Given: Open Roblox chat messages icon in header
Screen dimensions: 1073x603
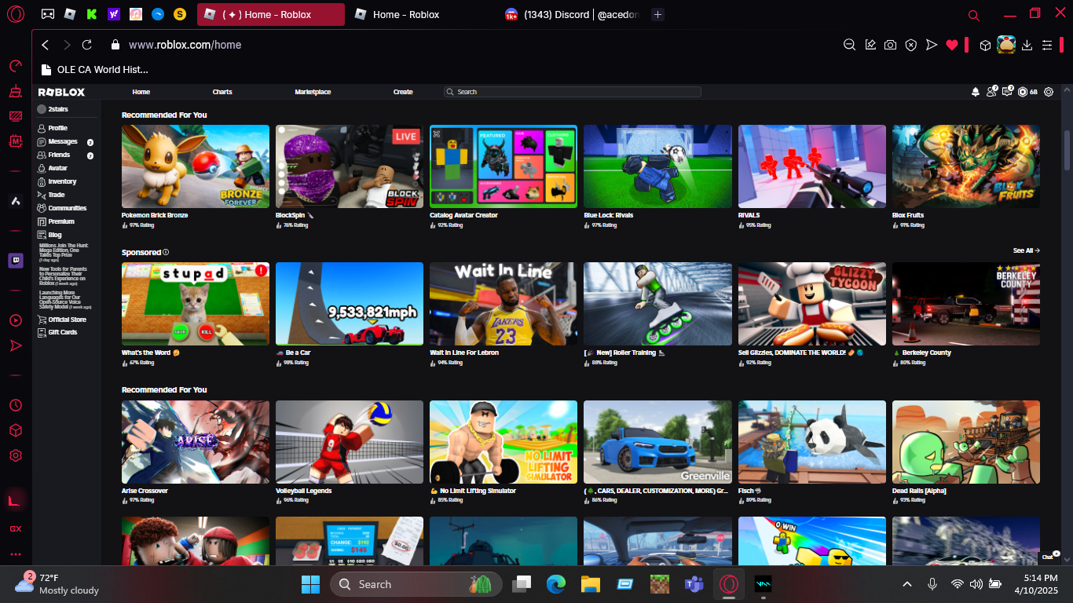Looking at the screenshot, I should click(1008, 92).
